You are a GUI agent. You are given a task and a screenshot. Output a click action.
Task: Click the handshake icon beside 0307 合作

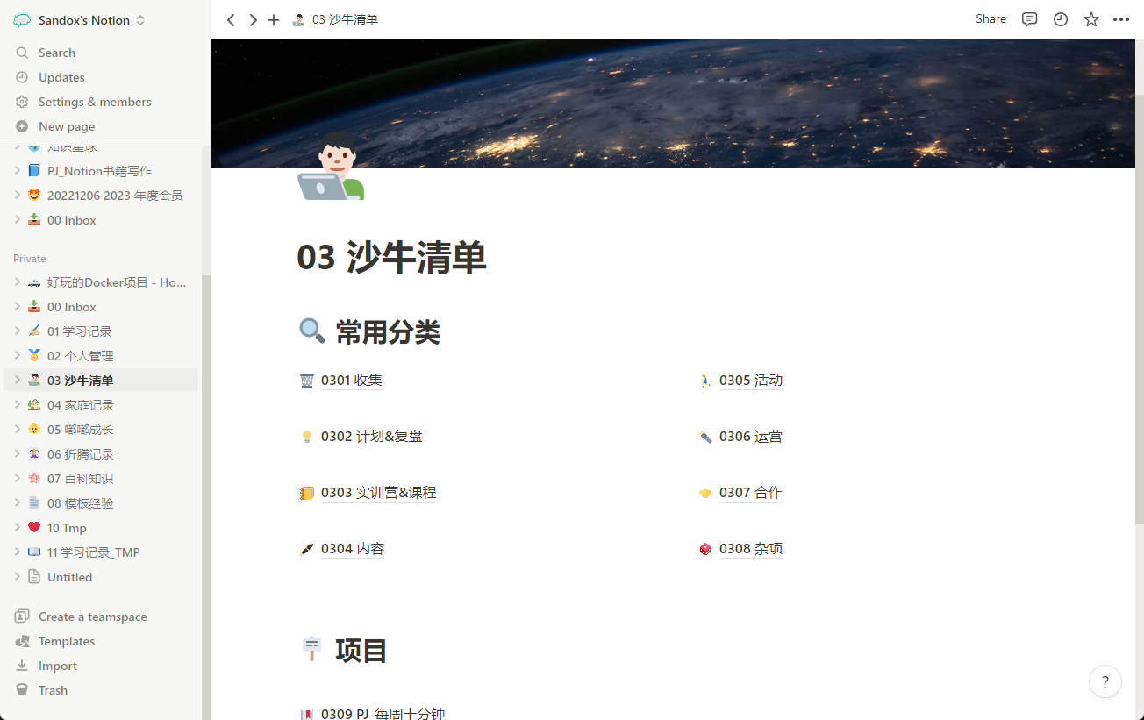[x=705, y=493]
